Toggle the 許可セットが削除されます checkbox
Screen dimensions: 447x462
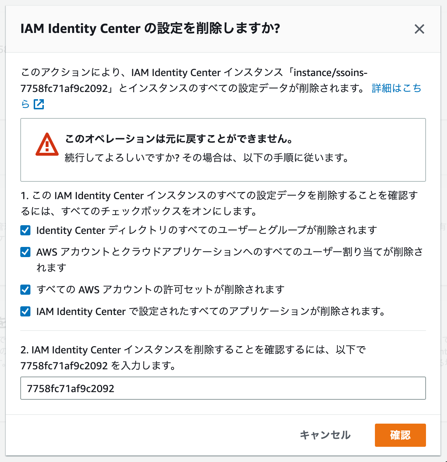(25, 290)
